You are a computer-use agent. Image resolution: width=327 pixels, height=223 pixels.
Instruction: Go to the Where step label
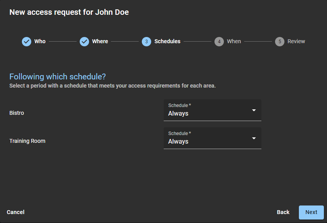coord(100,41)
